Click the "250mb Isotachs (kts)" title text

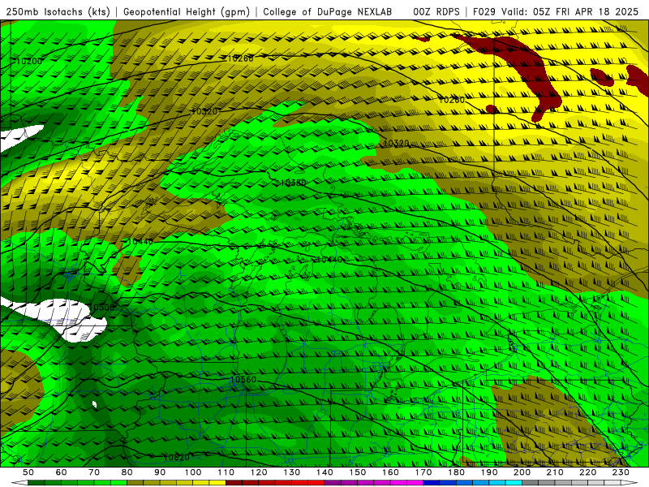click(58, 12)
